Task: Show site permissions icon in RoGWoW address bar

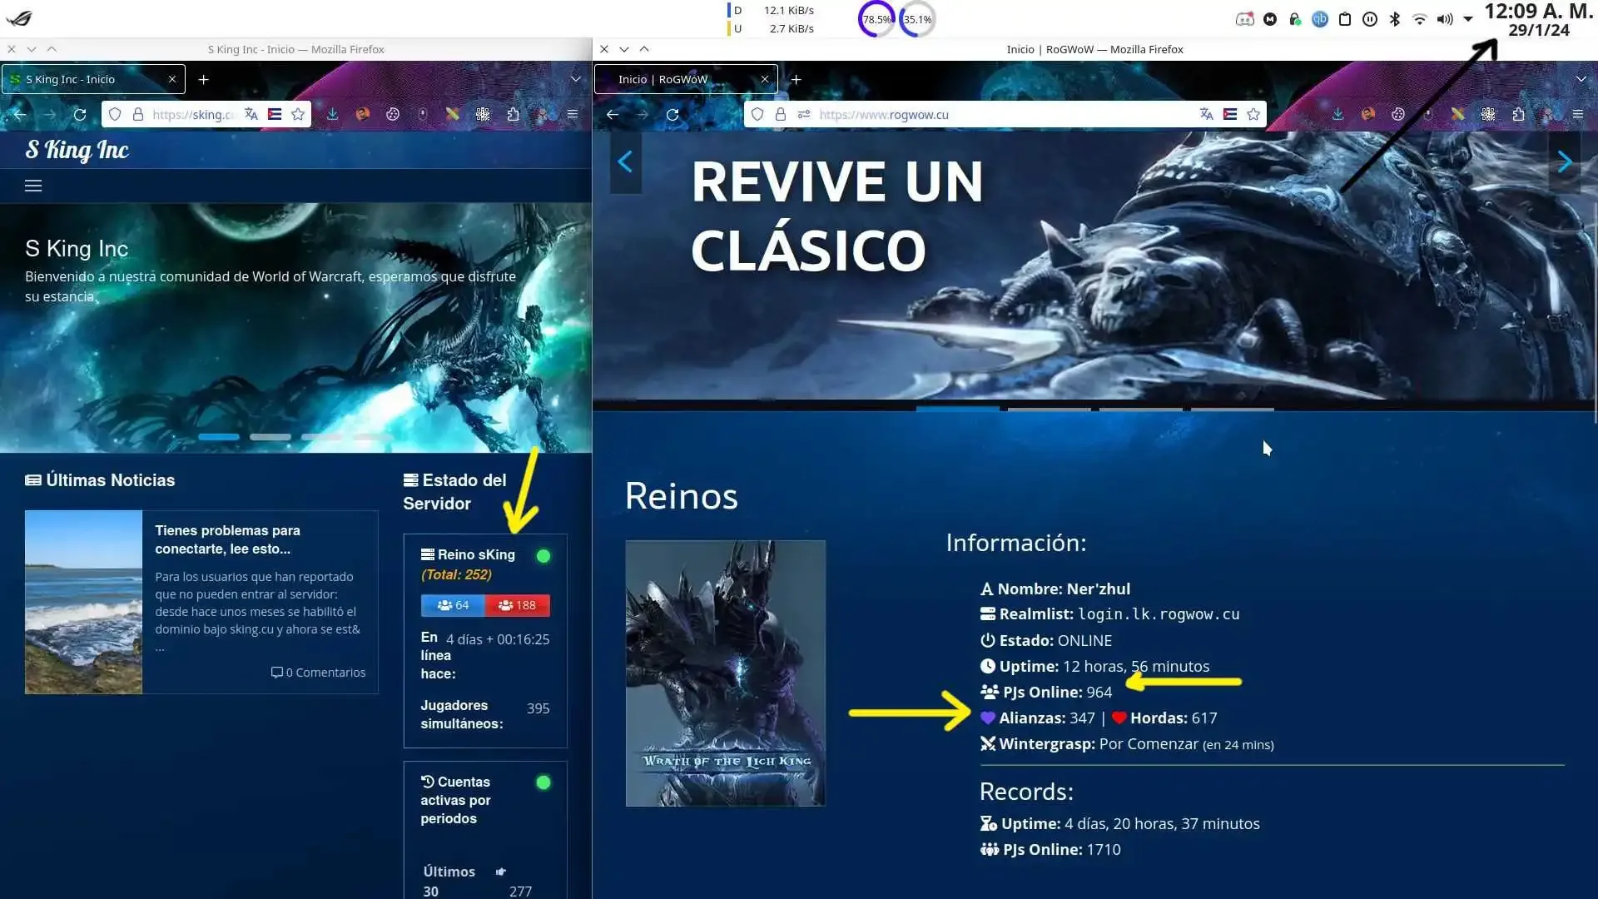Action: (804, 115)
